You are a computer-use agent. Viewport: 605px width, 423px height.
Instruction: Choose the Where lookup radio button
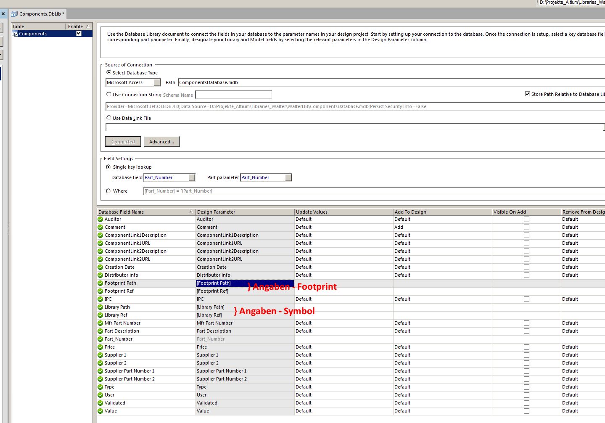(x=108, y=191)
